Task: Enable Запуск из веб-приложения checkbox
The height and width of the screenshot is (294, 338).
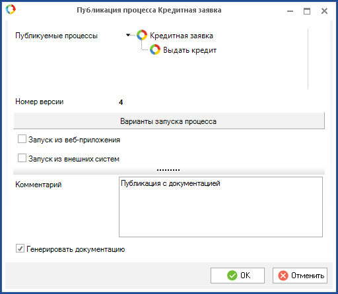Action: (x=22, y=139)
